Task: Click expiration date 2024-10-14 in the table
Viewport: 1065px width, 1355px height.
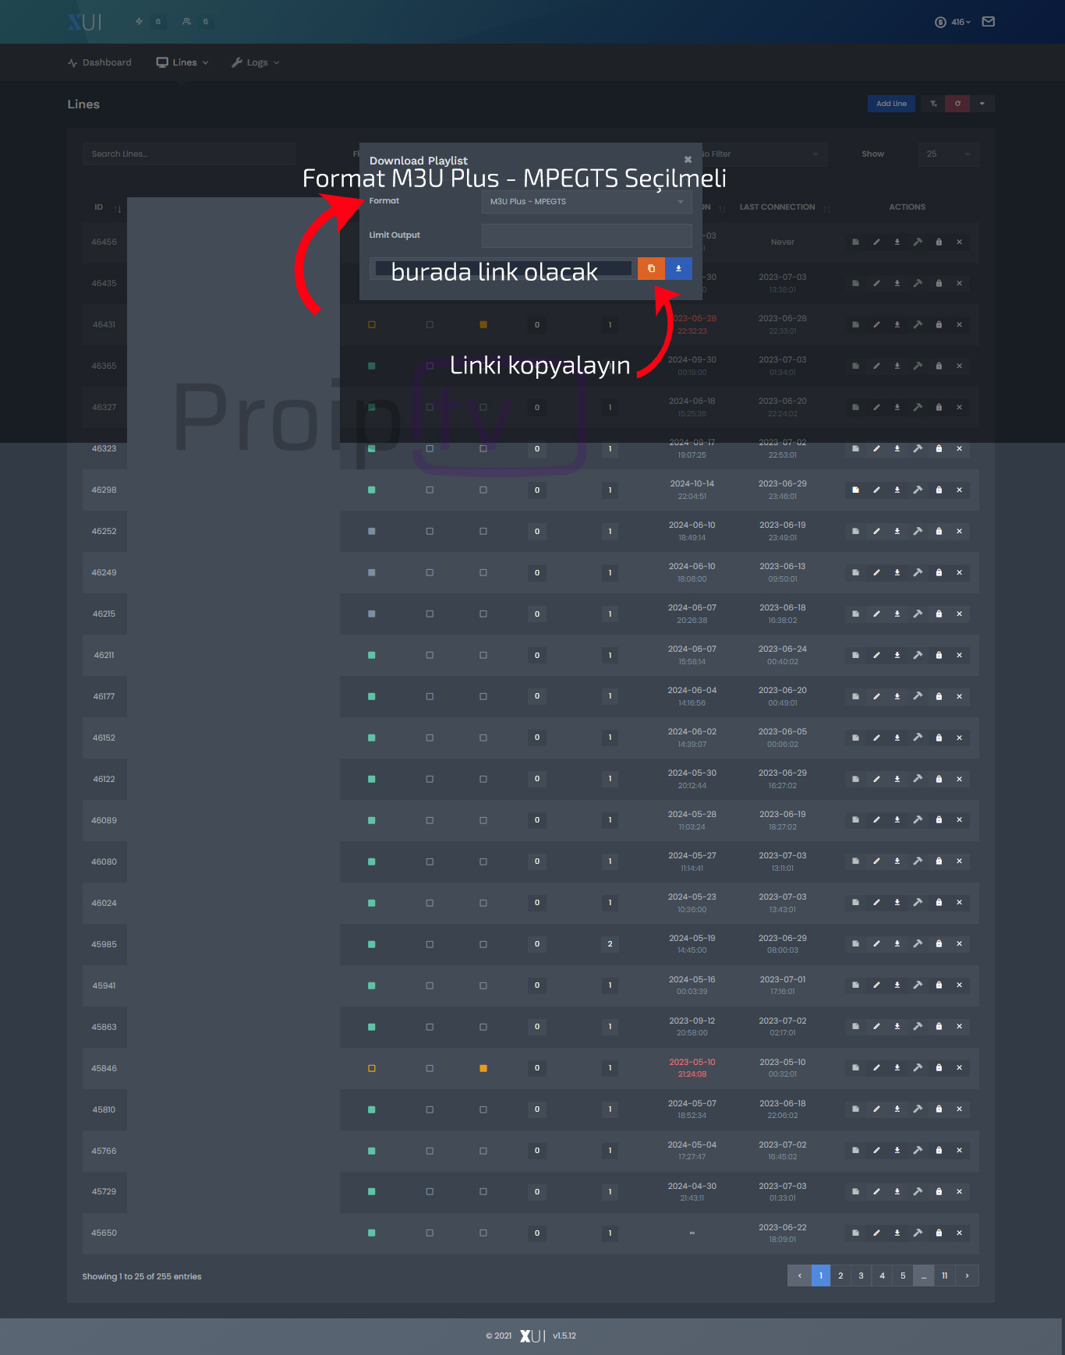Action: coord(692,484)
